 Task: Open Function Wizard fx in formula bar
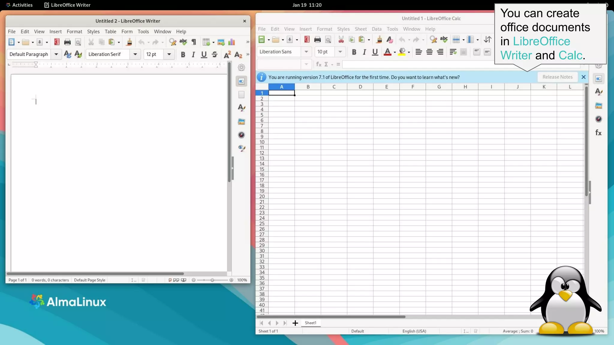coord(319,64)
